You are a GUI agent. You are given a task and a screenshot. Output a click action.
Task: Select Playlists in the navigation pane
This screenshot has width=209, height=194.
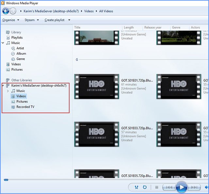[17, 38]
